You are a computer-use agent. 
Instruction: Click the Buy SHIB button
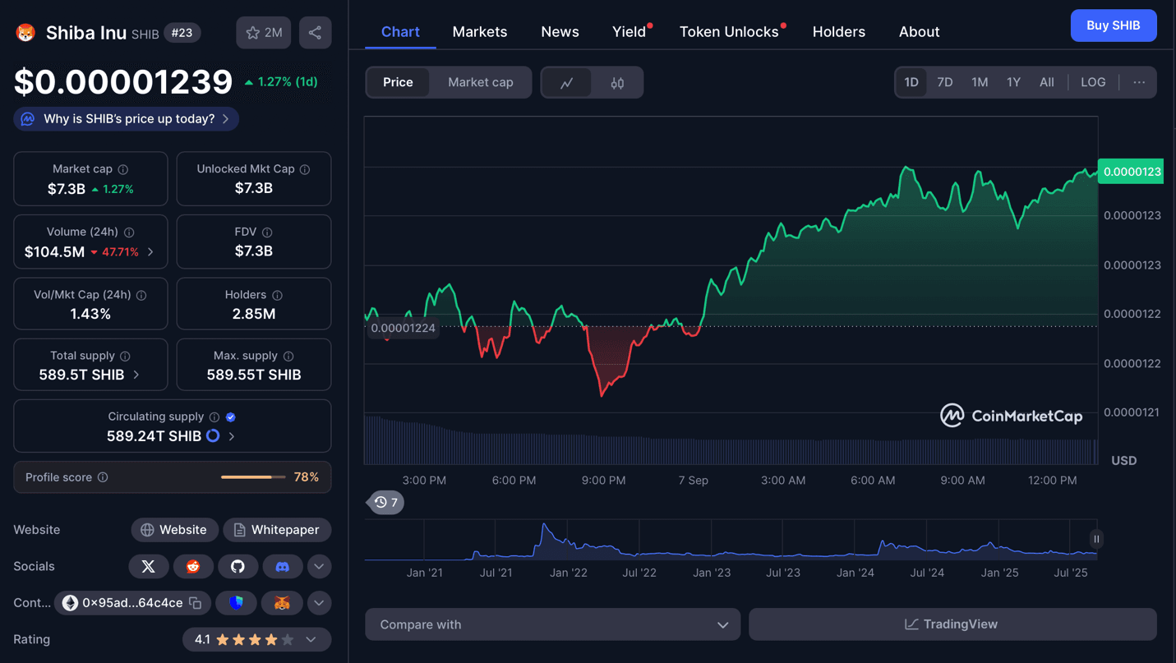(1114, 25)
